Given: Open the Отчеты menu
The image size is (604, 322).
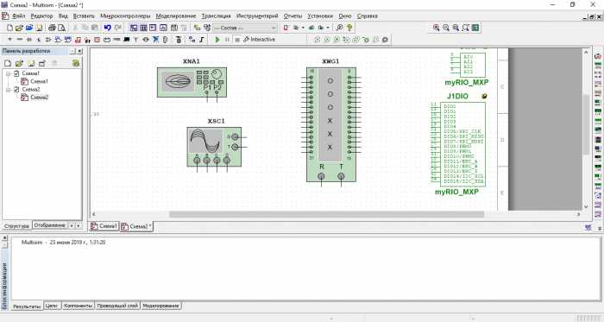Looking at the screenshot, I should pyautogui.click(x=293, y=16).
